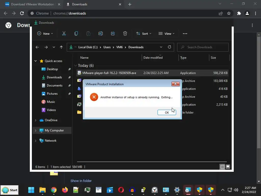Switch to Download VMware Workstation tab

click(32, 4)
